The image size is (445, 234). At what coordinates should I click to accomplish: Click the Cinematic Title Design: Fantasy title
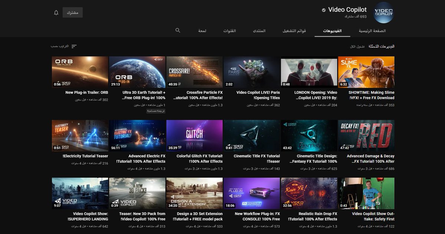click(313, 159)
